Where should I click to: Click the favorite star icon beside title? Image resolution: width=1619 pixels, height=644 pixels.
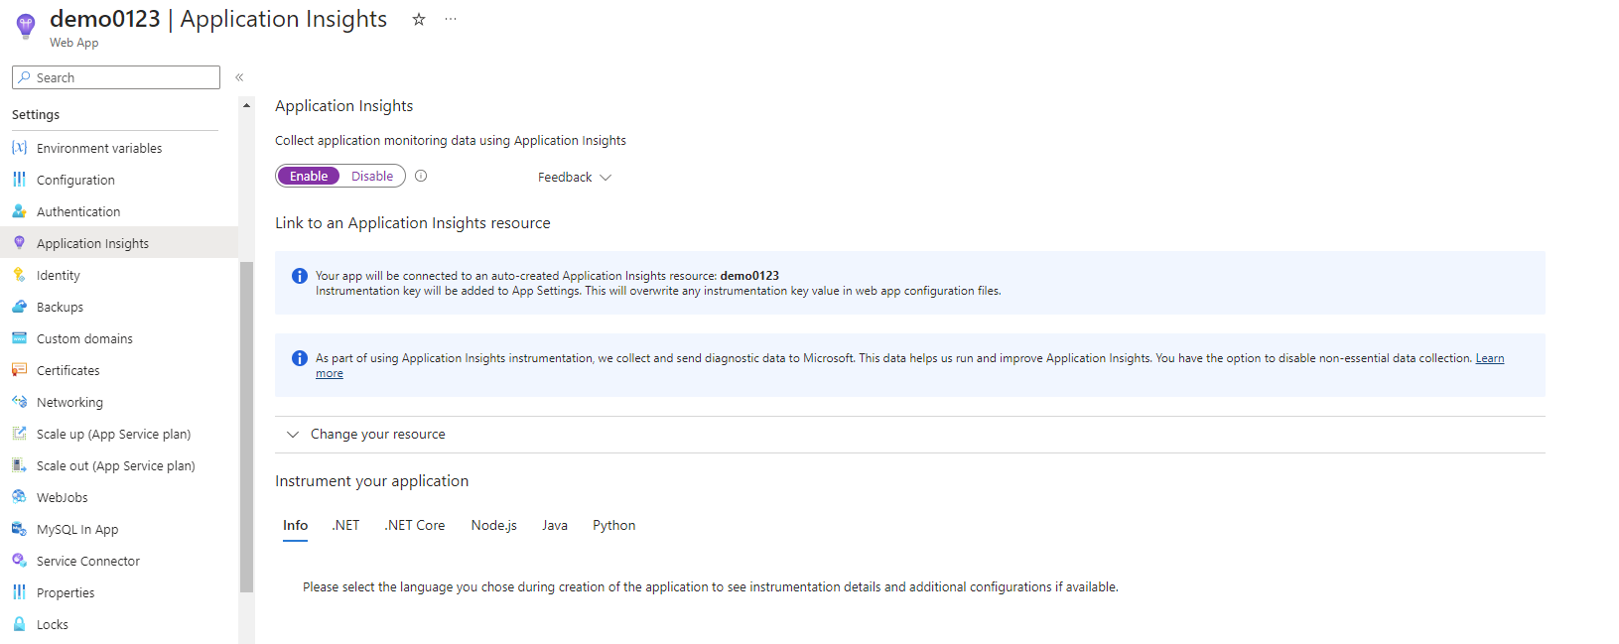[x=419, y=19]
